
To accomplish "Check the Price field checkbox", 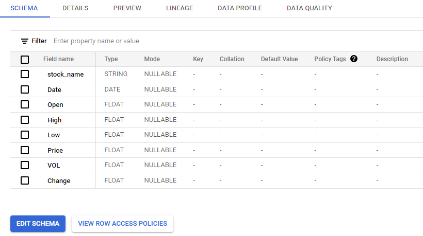I will [25, 150].
